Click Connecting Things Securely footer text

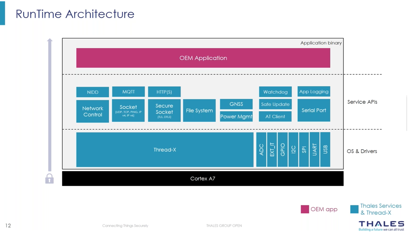125,226
